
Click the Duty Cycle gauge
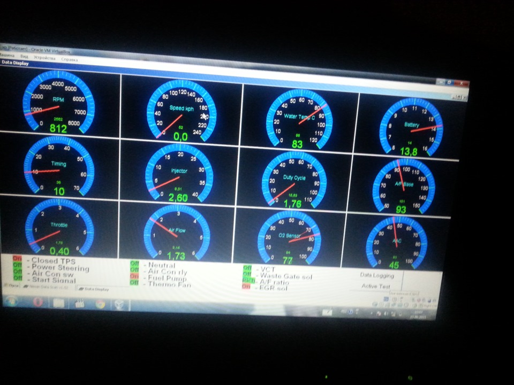(294, 180)
